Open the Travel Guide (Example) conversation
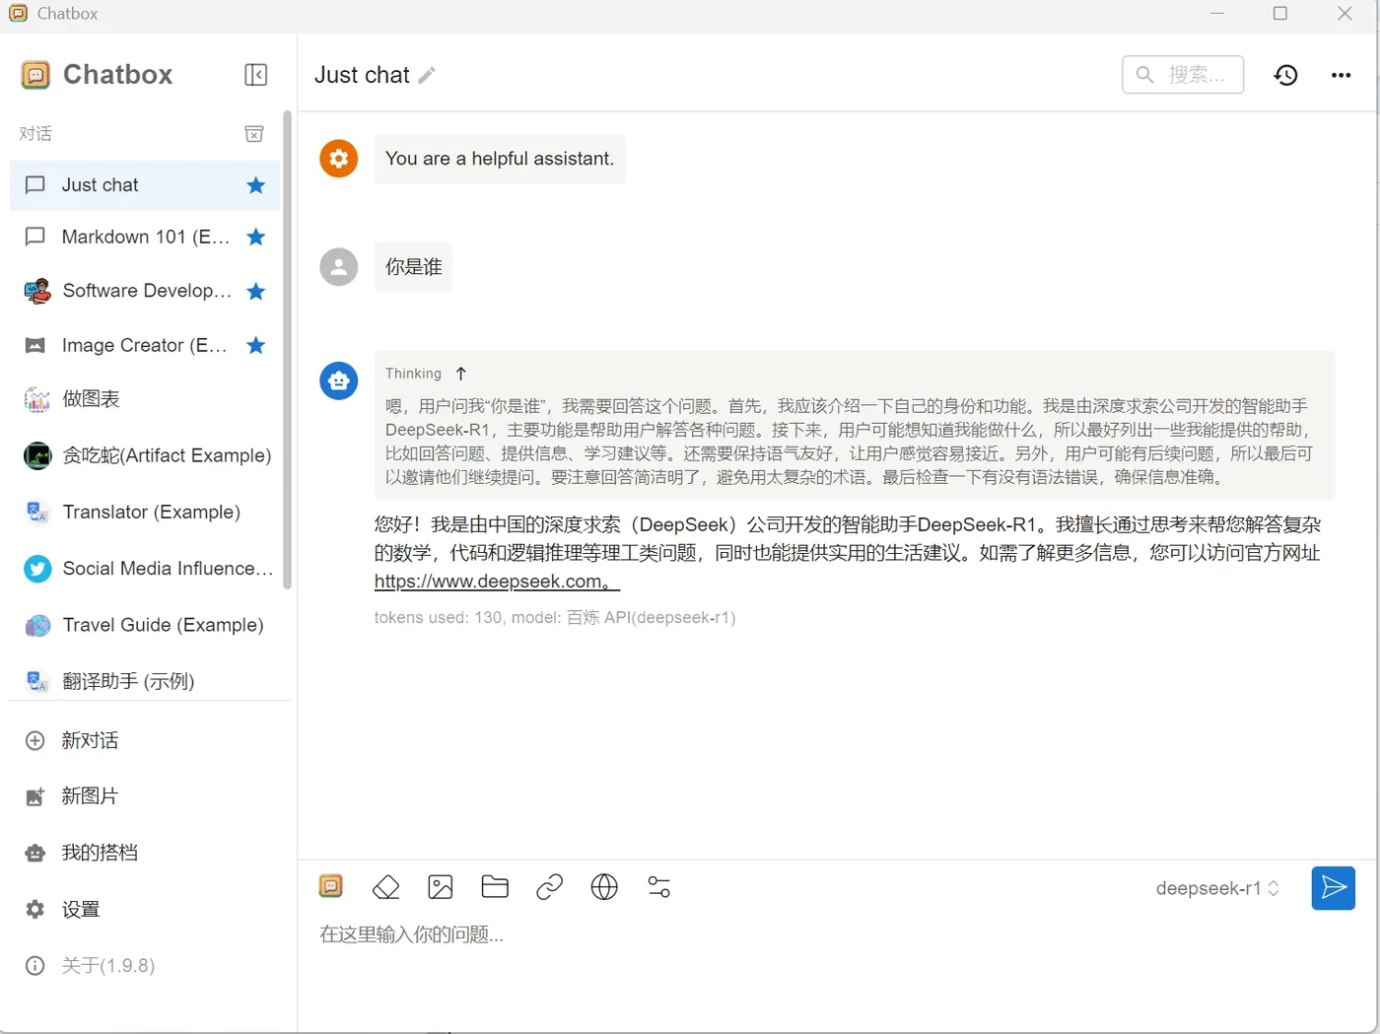This screenshot has height=1034, width=1380. (x=145, y=625)
